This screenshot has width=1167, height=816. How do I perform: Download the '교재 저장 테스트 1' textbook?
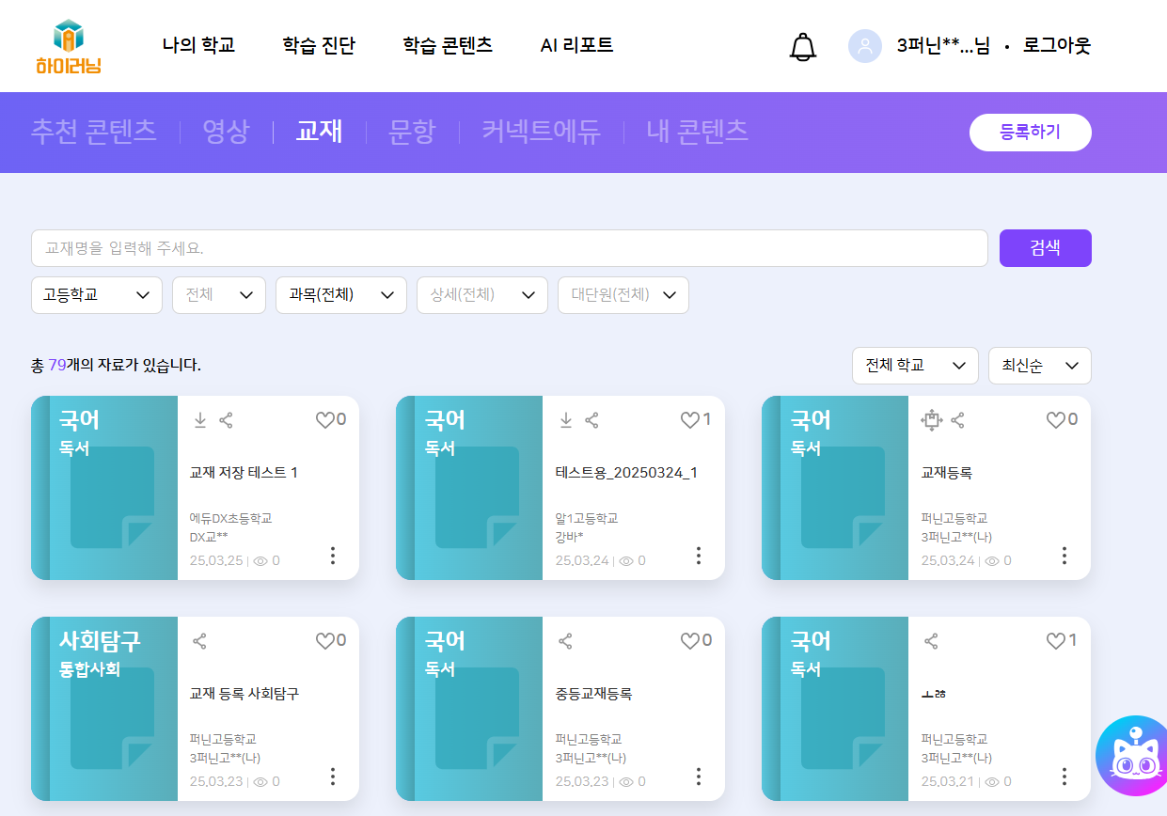click(199, 420)
